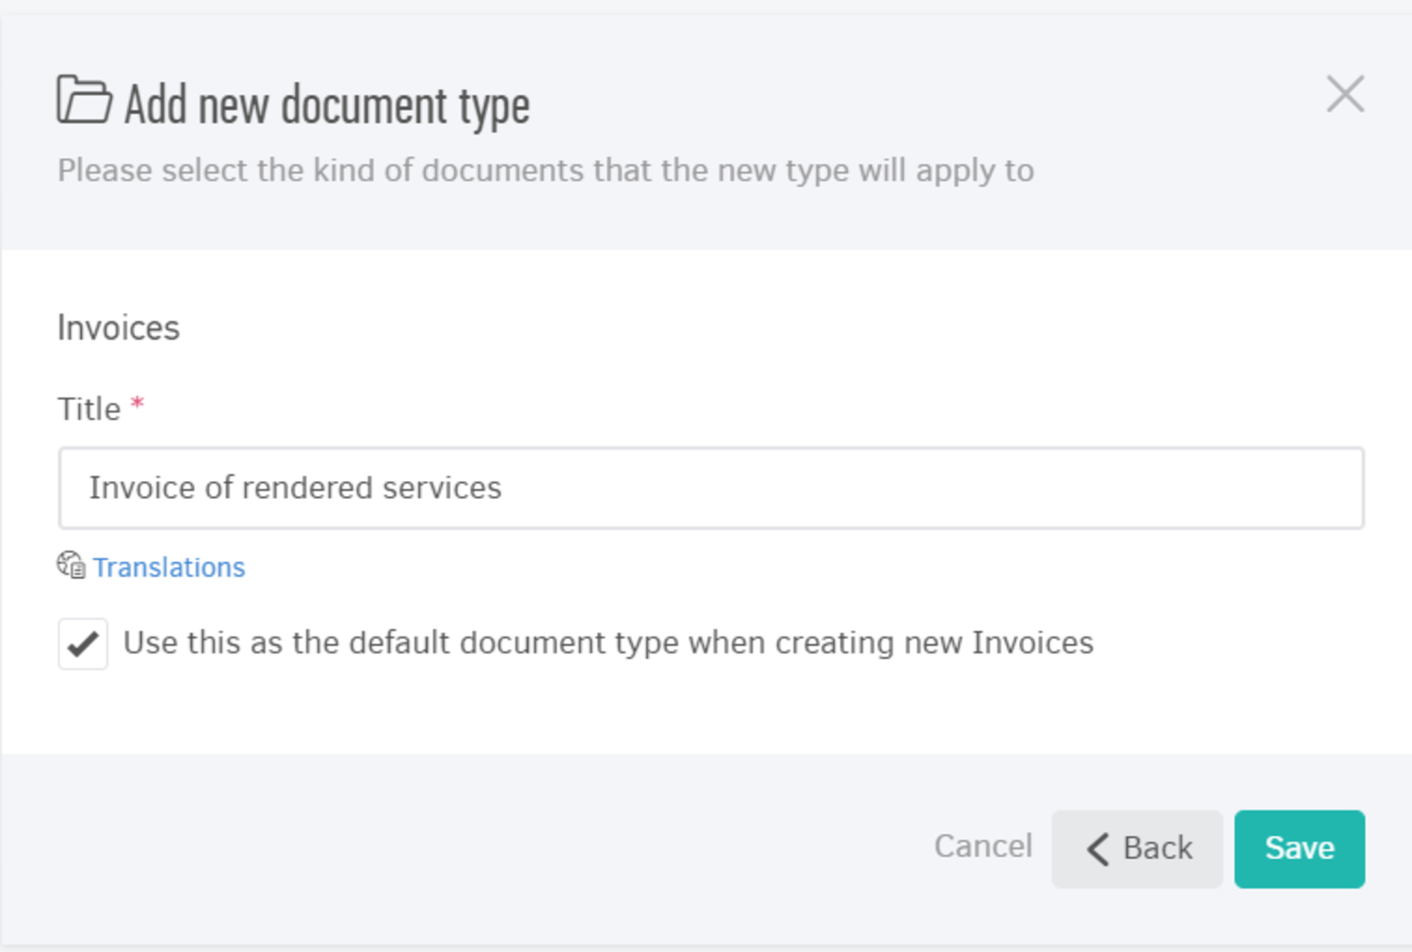Go Back to the previous step
The height and width of the screenshot is (952, 1412).
[x=1137, y=848]
